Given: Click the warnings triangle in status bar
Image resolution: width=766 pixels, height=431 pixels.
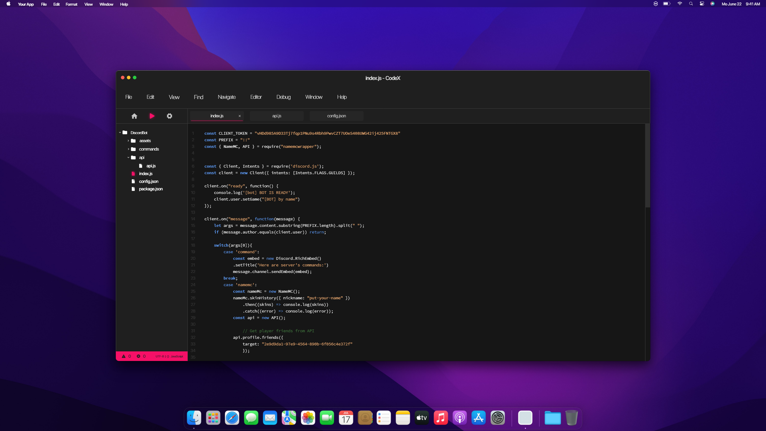Looking at the screenshot, I should 124,356.
